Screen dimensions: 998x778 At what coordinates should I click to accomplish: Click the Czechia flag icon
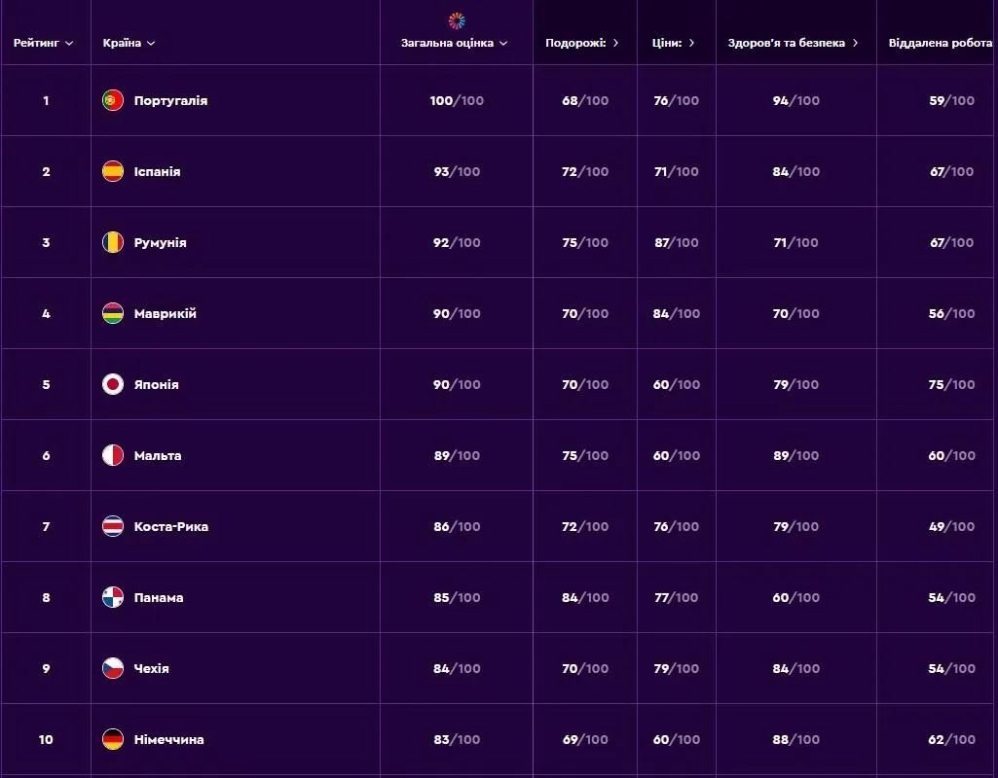click(x=113, y=668)
